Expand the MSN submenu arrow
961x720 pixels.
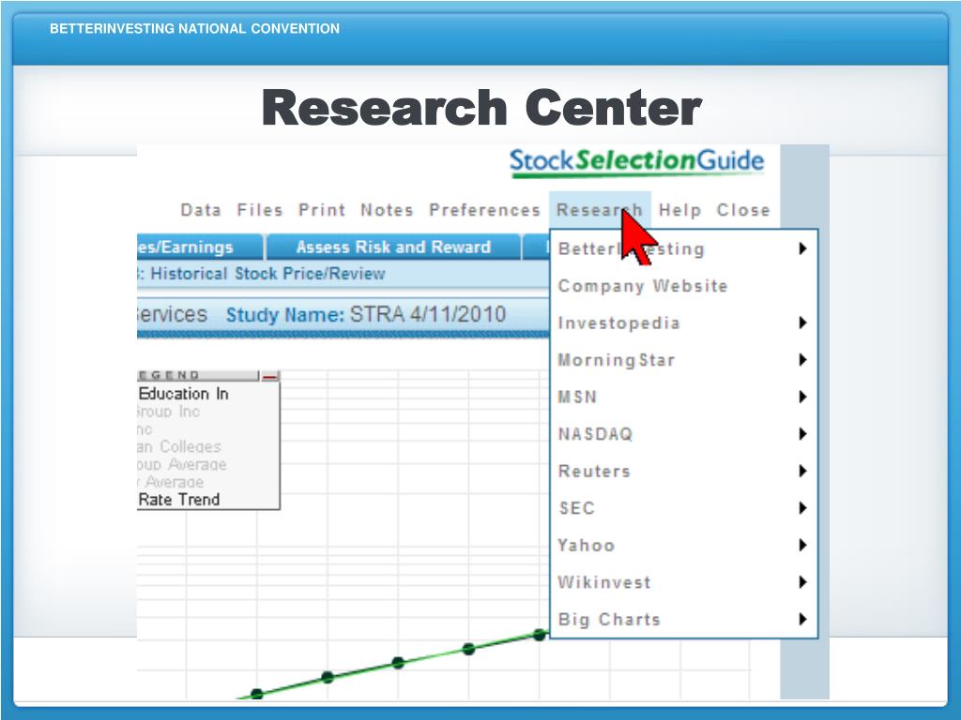[802, 397]
